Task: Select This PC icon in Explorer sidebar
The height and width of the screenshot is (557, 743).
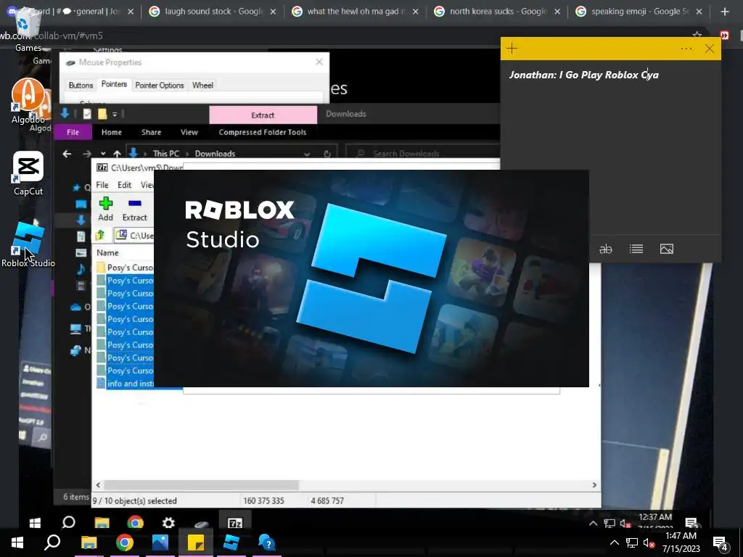Action: tap(75, 329)
